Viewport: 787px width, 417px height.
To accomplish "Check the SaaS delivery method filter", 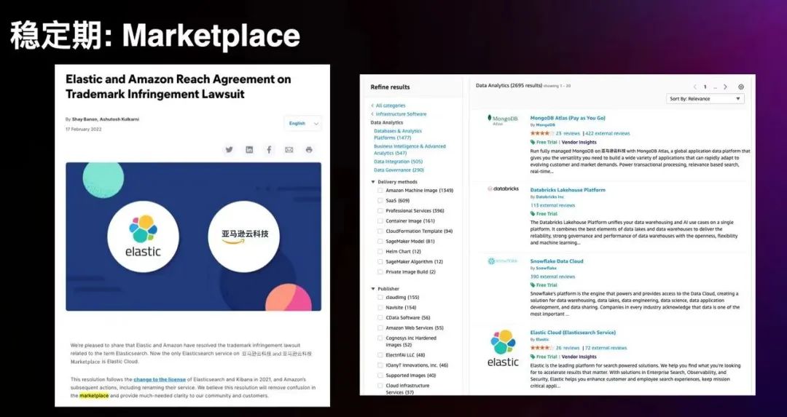I will click(380, 200).
